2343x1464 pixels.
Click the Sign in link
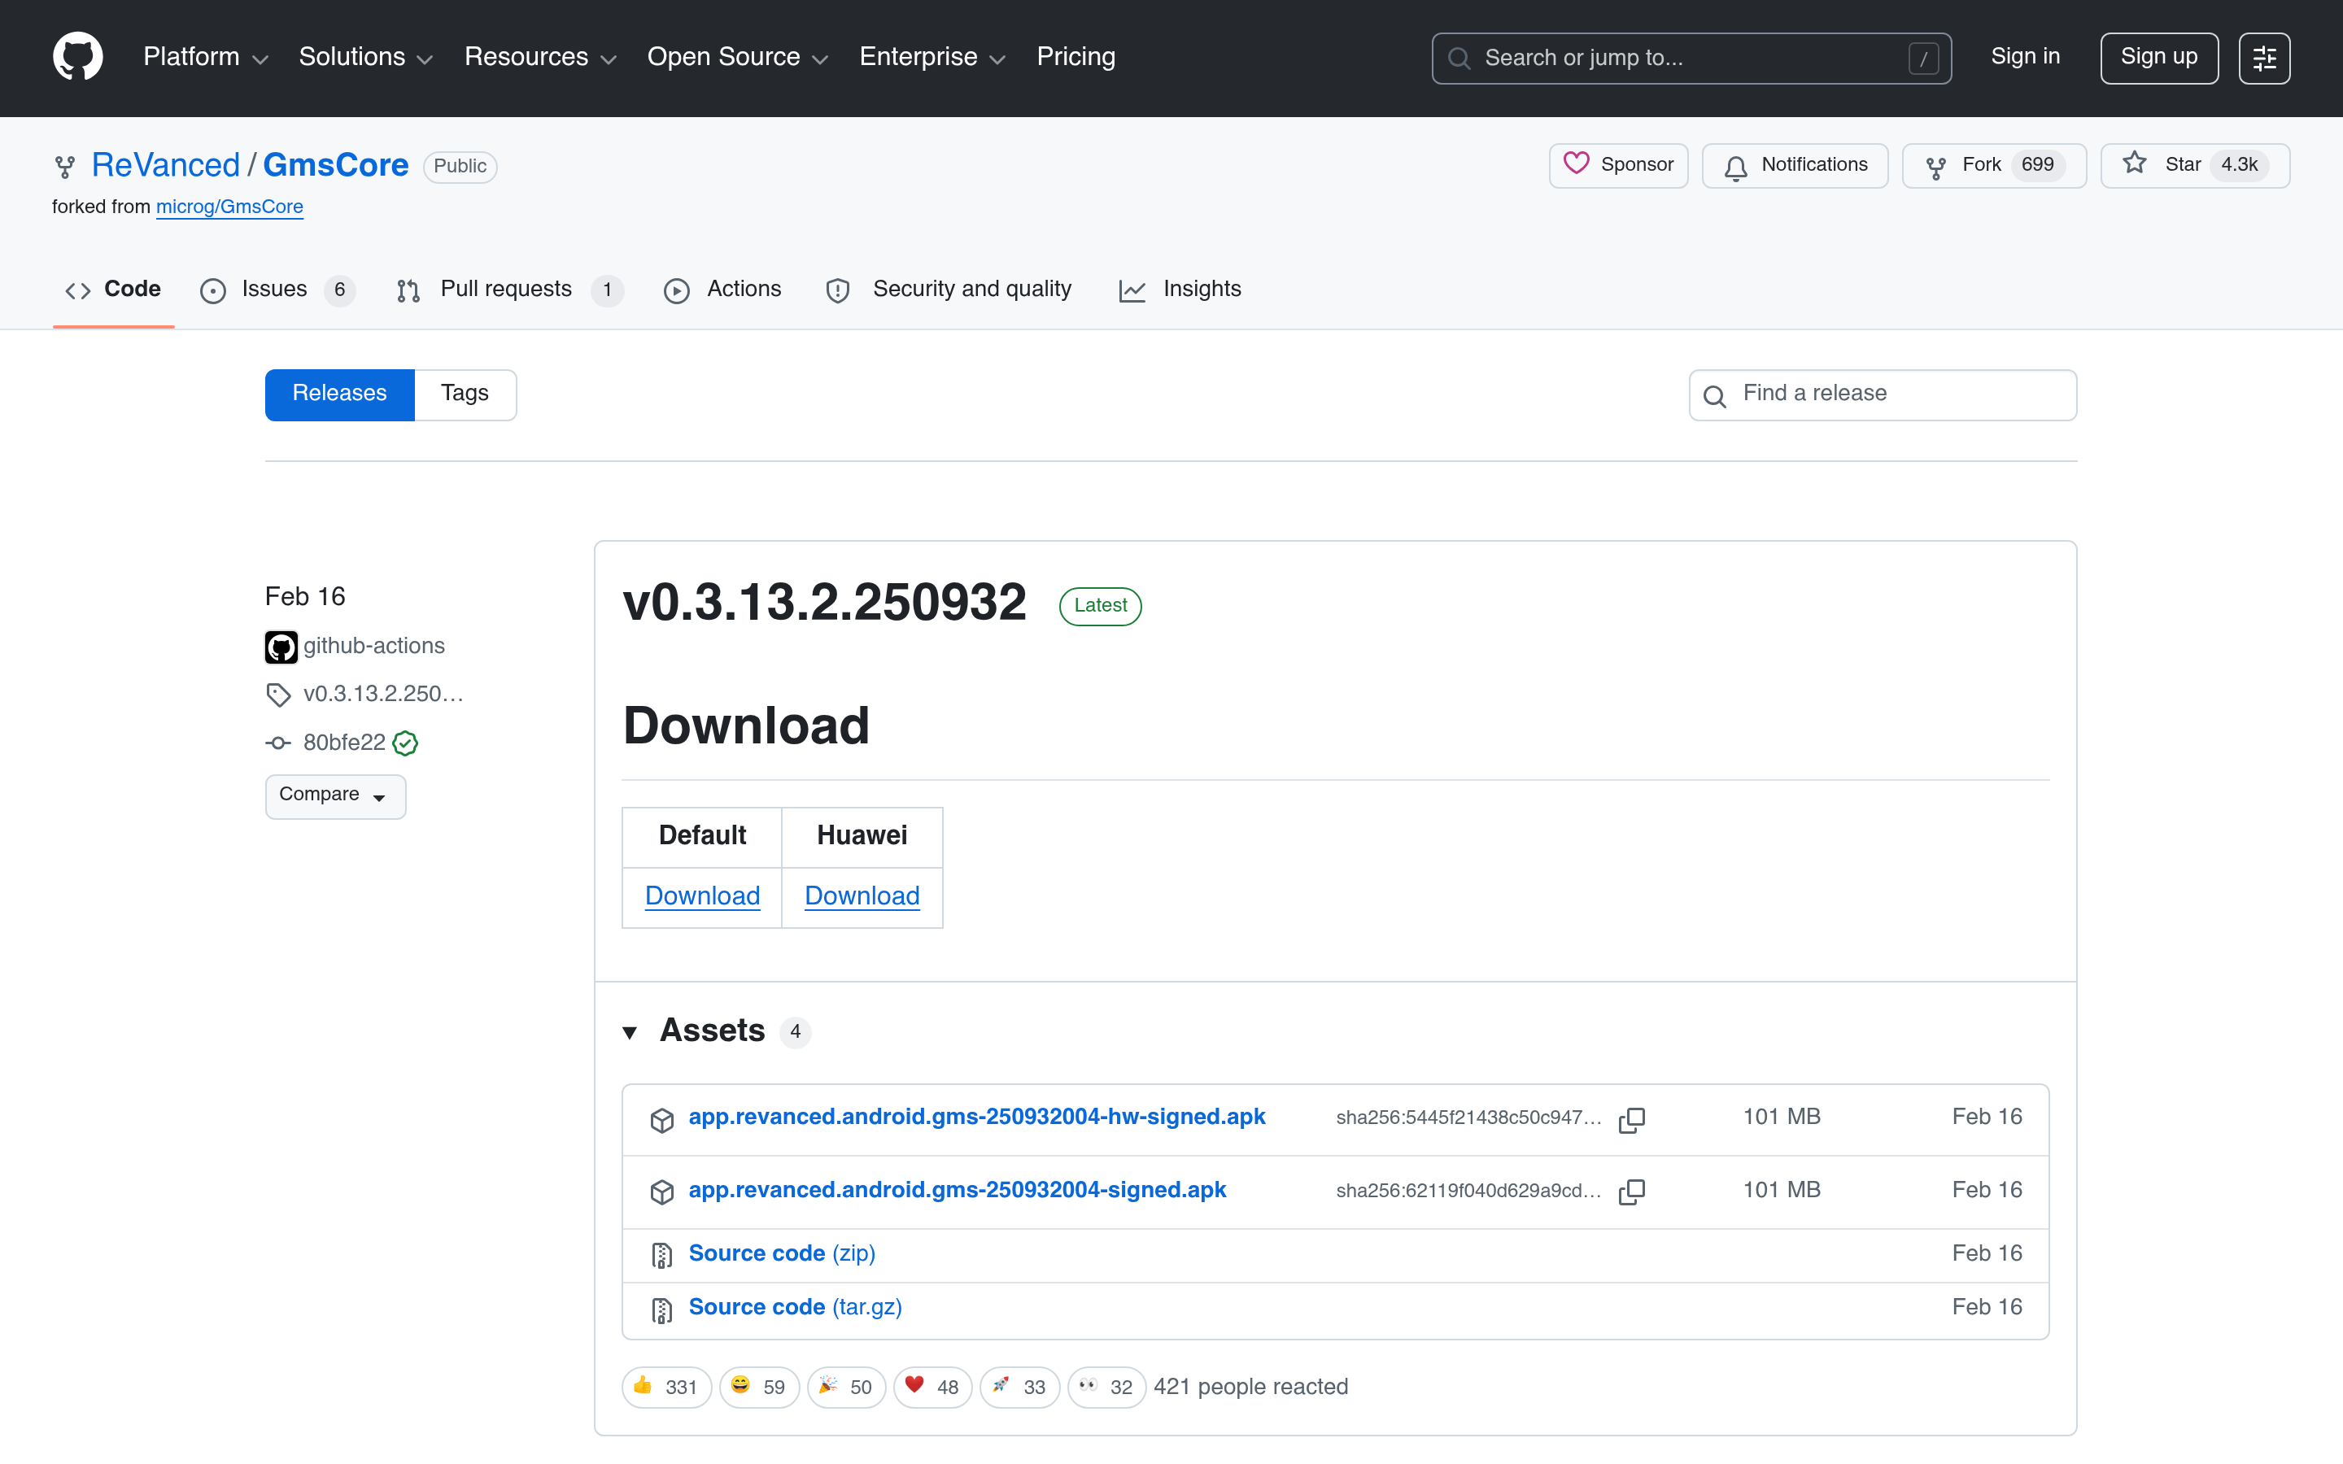[2024, 57]
